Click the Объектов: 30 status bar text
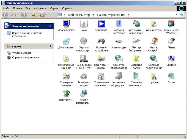Screen dimensions: 187x139 tap(10, 137)
